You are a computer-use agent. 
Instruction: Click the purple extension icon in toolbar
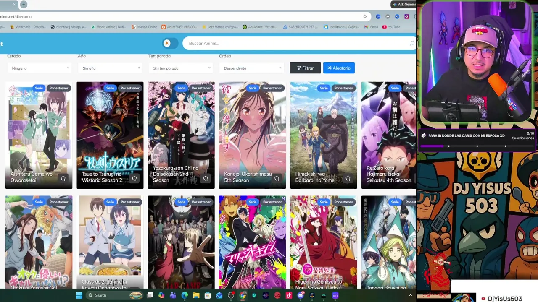(x=406, y=16)
